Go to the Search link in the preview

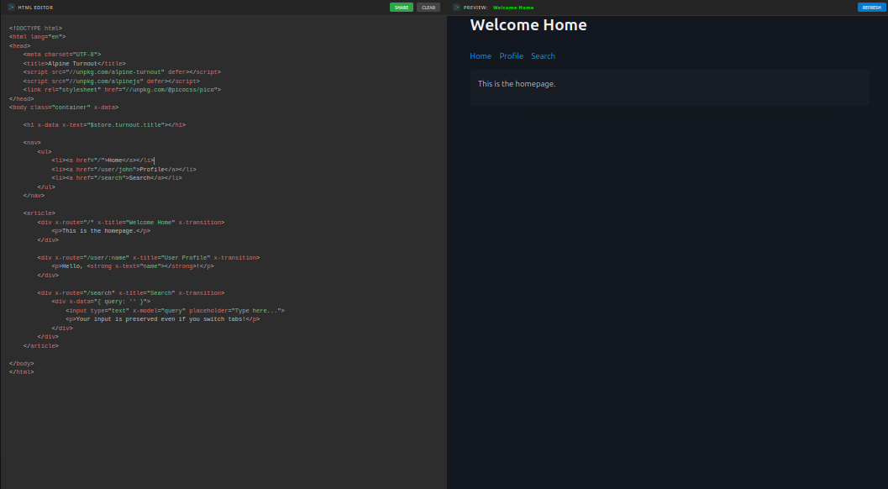pyautogui.click(x=543, y=56)
